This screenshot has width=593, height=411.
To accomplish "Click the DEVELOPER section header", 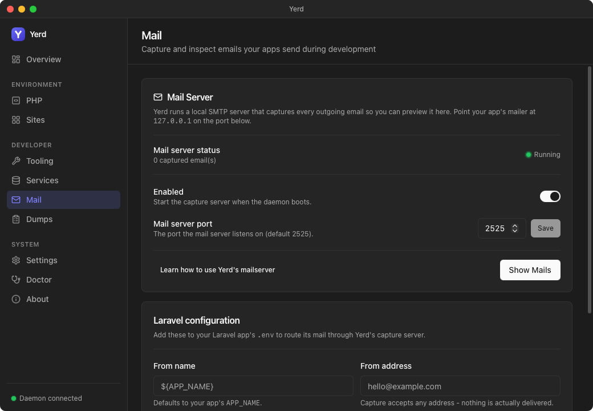I will 31,146.
